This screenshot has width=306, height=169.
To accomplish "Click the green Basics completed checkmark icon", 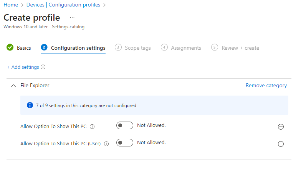I will (10, 48).
